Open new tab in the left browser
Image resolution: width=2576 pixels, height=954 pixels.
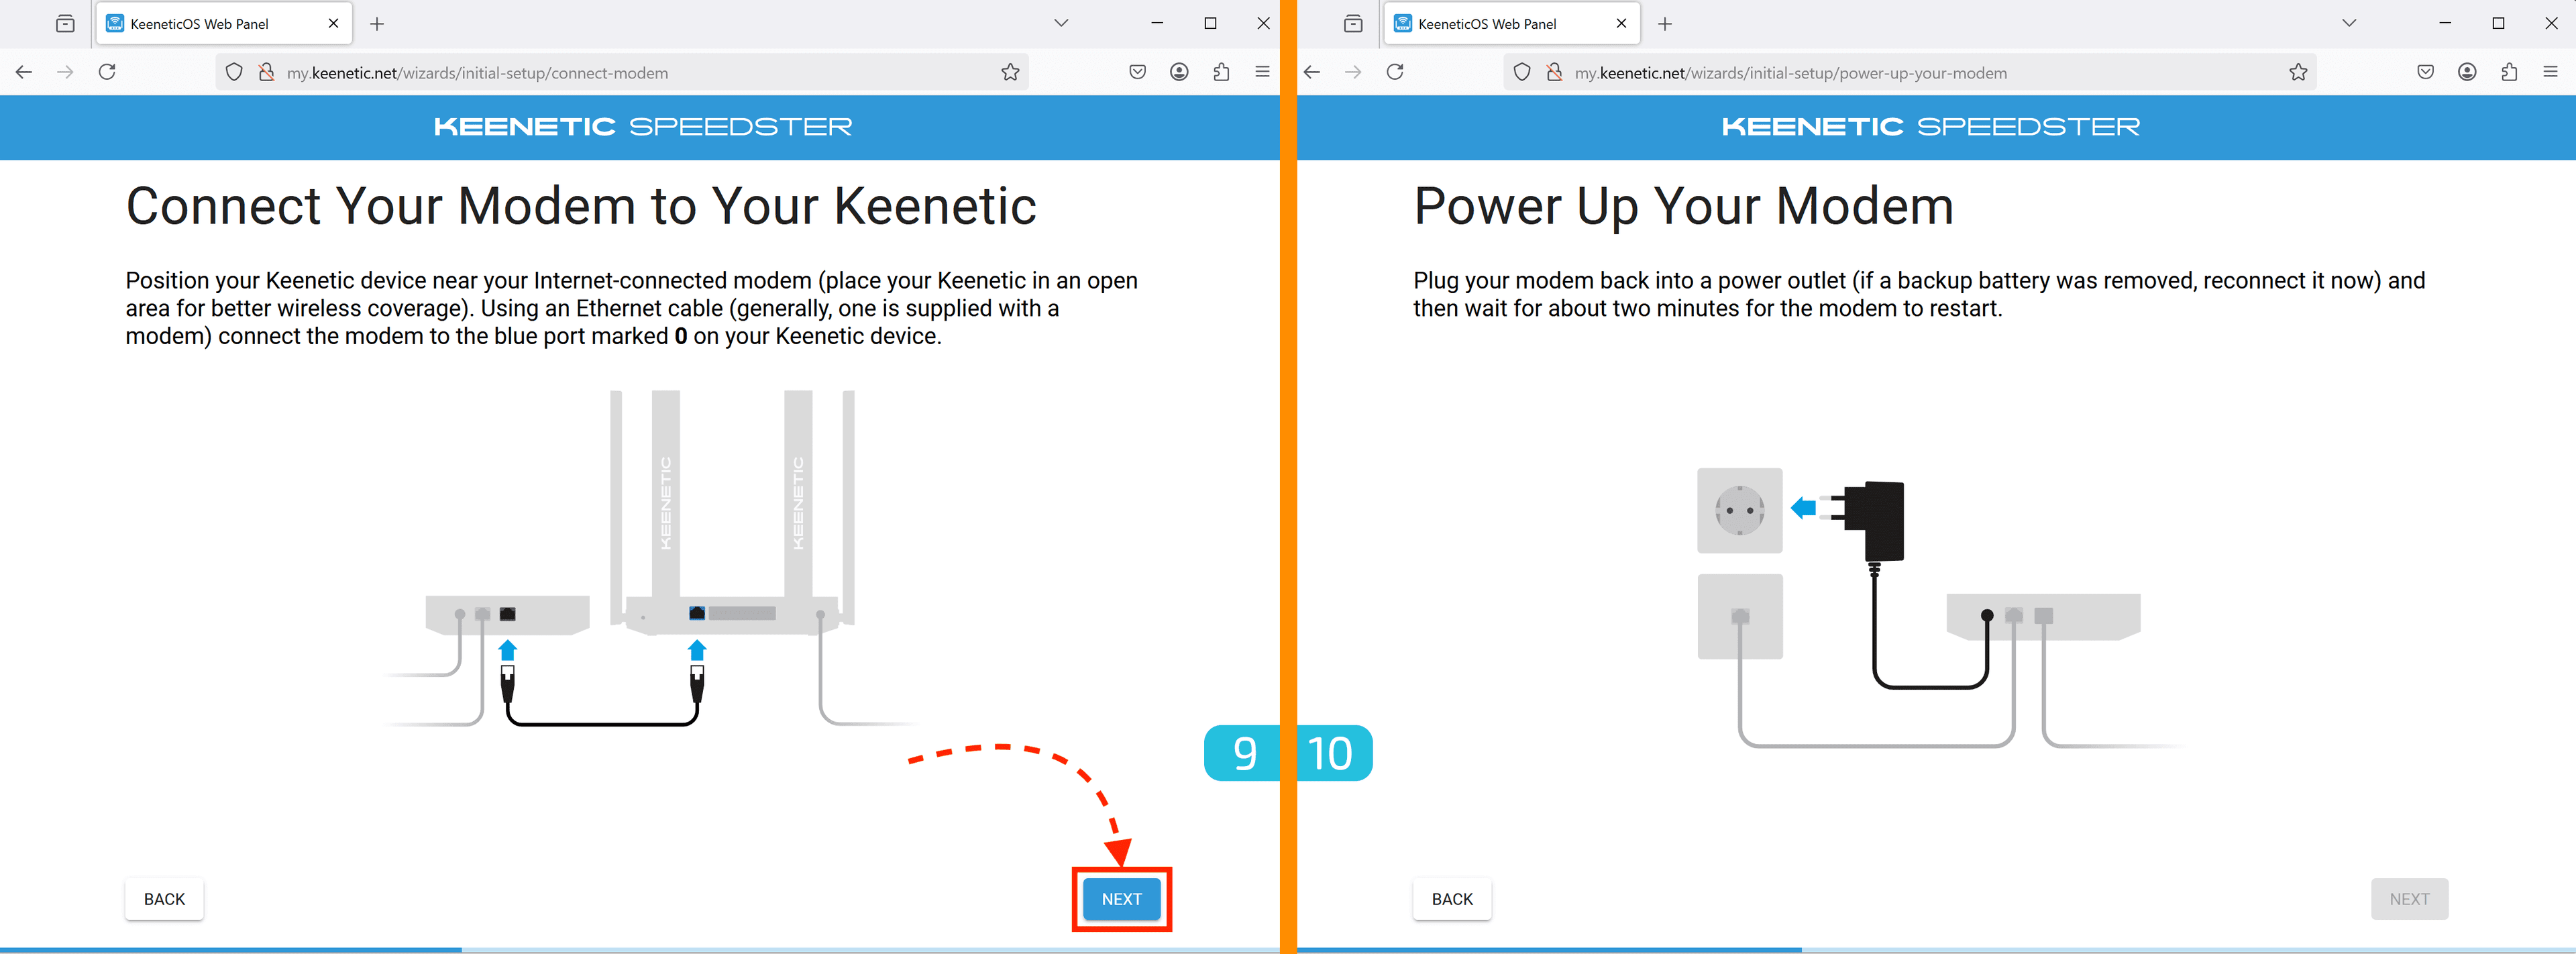(377, 23)
